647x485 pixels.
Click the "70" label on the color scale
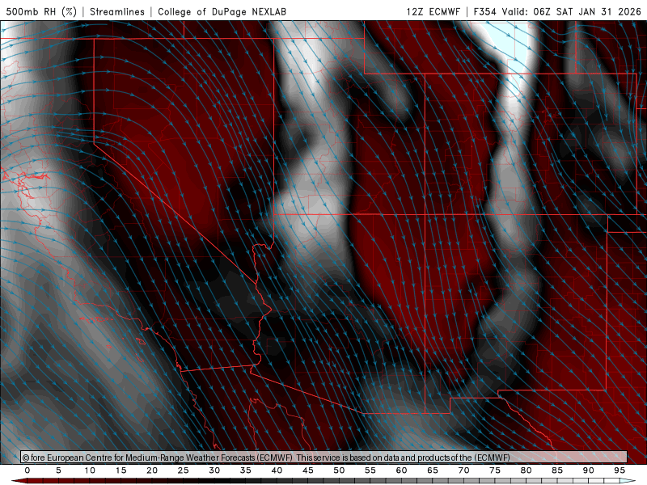point(463,470)
